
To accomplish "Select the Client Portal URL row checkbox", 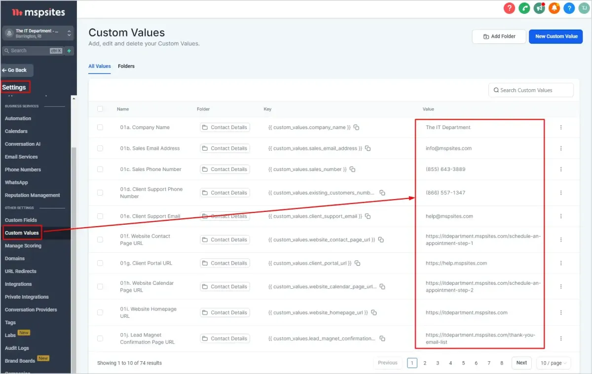I will (100, 263).
